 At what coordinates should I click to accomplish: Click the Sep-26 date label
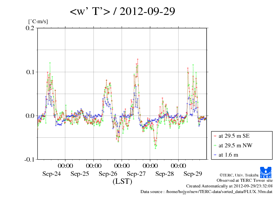click(108, 174)
